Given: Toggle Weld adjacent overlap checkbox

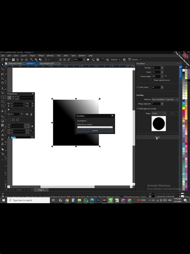Looking at the screenshot, I should (137, 108).
